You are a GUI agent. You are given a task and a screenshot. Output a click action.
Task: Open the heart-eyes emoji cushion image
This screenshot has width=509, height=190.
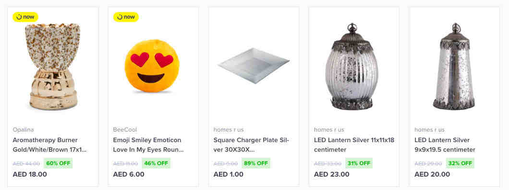click(x=152, y=66)
